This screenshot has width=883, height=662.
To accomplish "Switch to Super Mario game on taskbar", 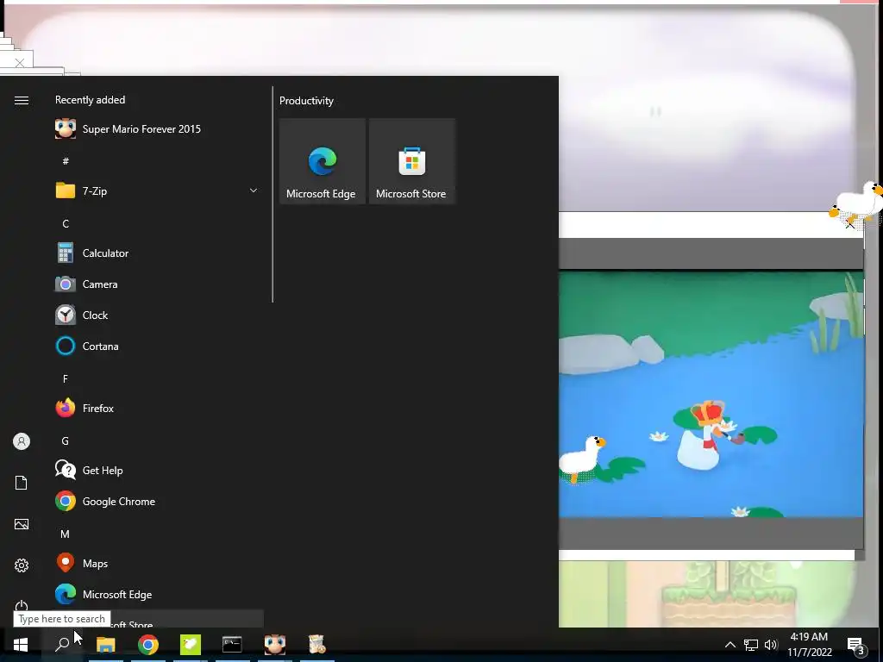I will pos(275,645).
